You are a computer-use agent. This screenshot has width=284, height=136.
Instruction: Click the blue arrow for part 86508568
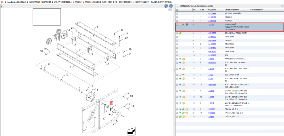tap(180, 63)
